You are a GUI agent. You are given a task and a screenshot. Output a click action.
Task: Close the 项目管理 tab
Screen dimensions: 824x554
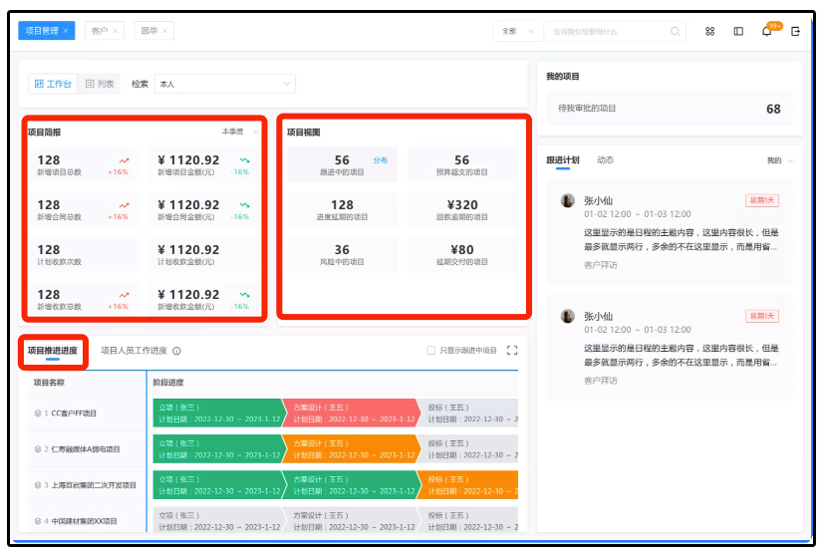pyautogui.click(x=66, y=31)
